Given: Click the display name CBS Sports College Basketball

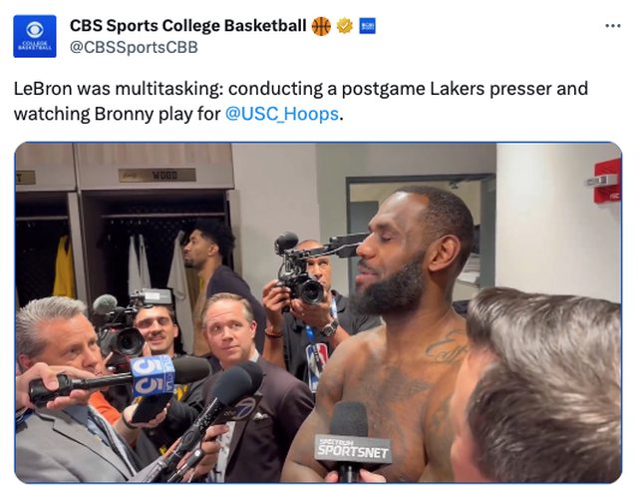Looking at the screenshot, I should pos(187,26).
